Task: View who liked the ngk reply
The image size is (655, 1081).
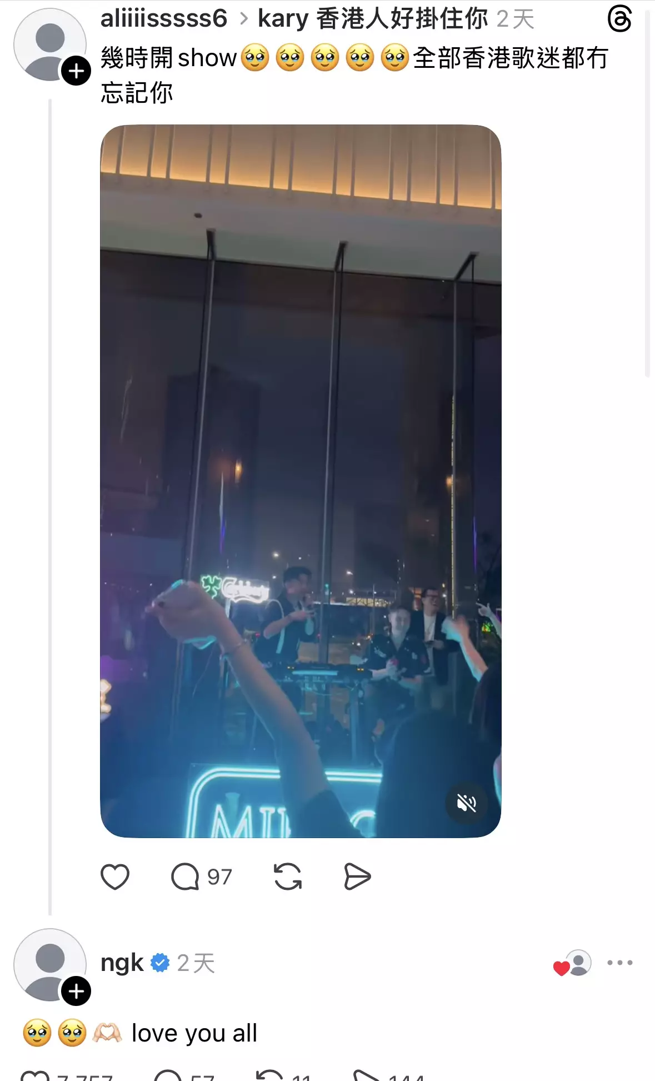Action: [x=572, y=964]
